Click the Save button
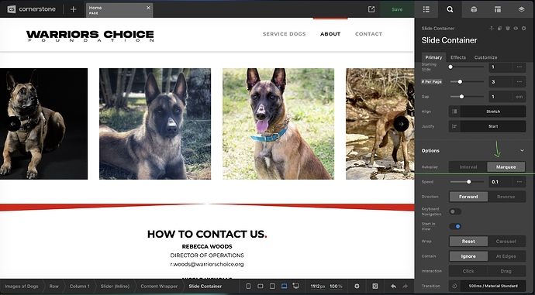This screenshot has height=295, width=535. coord(397,9)
